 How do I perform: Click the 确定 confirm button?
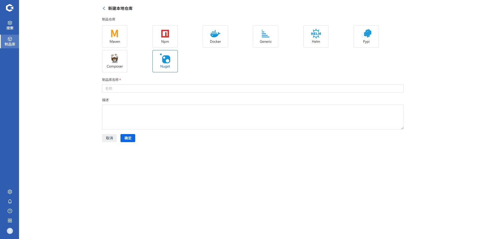[x=128, y=138]
